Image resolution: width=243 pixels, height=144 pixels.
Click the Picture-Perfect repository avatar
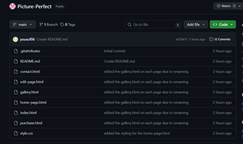(12, 6)
